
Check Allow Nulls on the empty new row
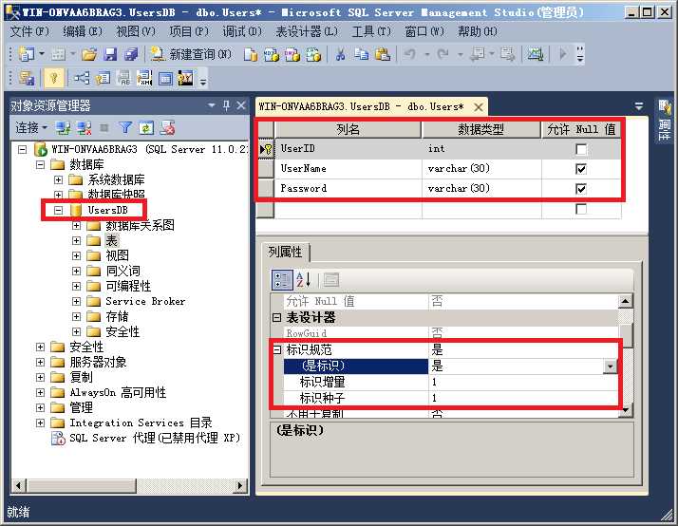click(581, 209)
